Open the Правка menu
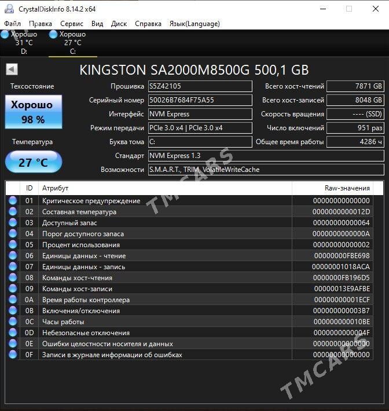Screen dimensions: 389x411 pos(41,24)
